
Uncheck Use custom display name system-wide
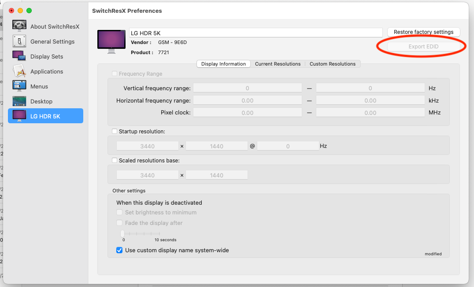click(119, 250)
